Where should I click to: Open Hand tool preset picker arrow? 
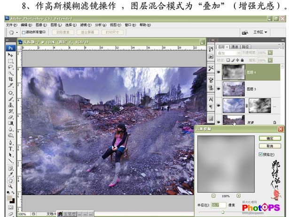(x=17, y=32)
